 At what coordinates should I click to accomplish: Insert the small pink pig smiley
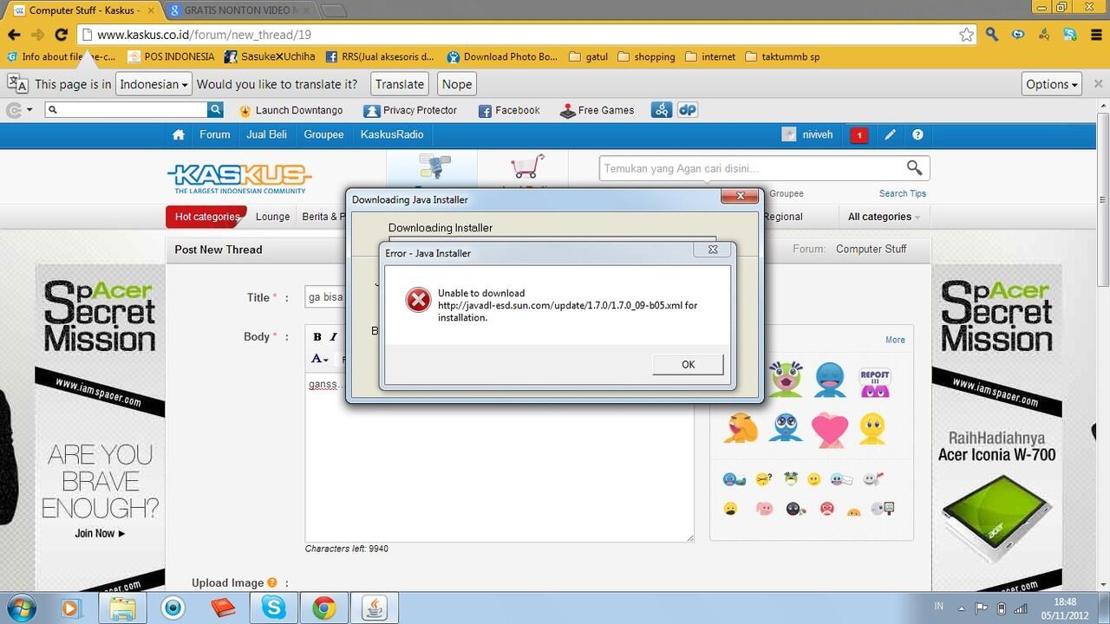(764, 509)
